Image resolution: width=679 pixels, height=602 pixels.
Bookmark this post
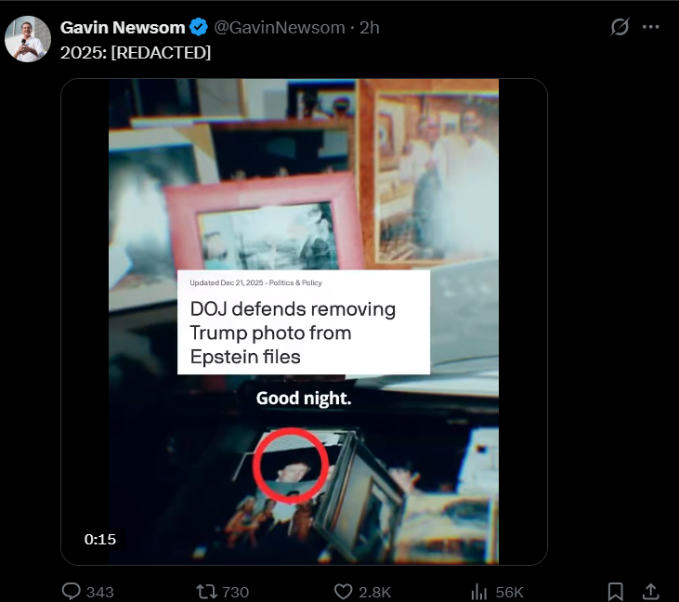[x=615, y=592]
